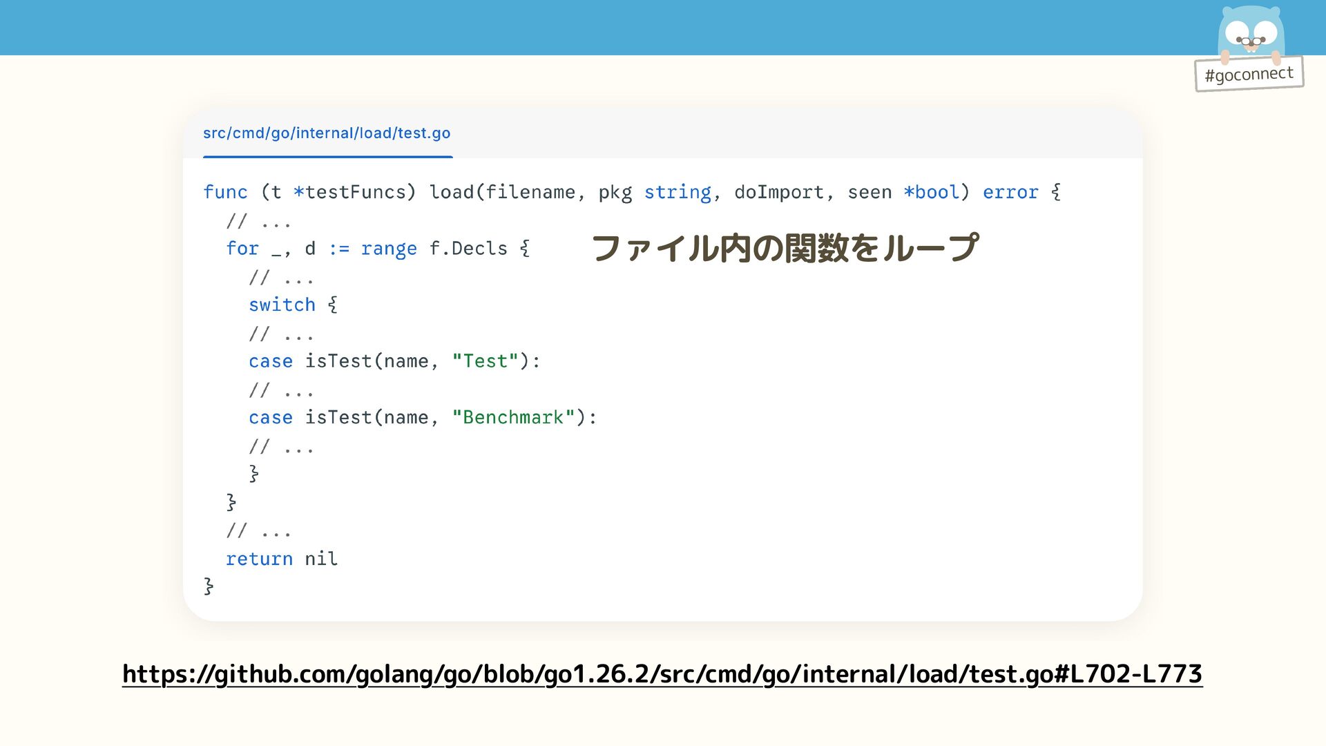Click the switch keyword

[x=282, y=305]
